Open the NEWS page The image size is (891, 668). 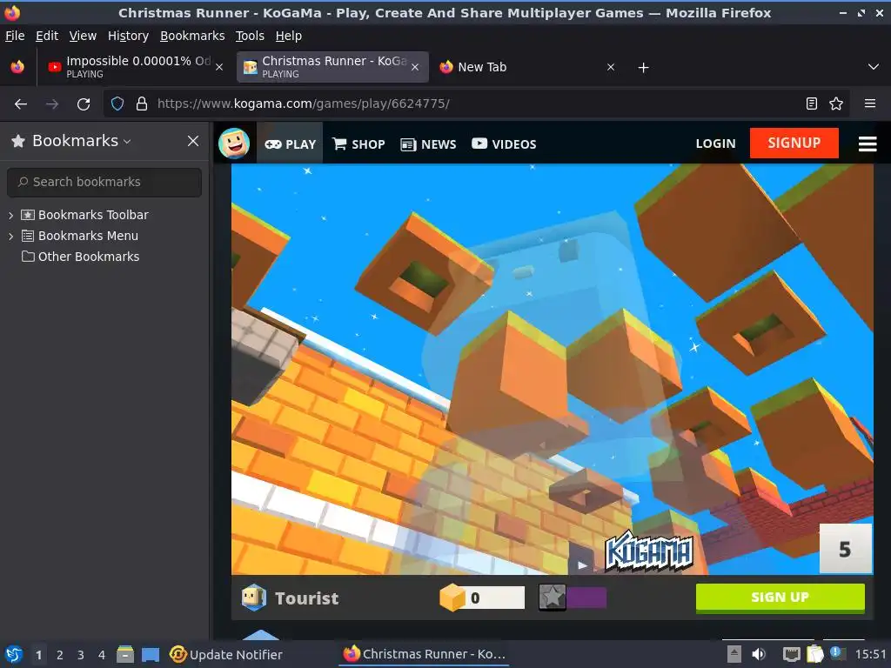tap(428, 144)
